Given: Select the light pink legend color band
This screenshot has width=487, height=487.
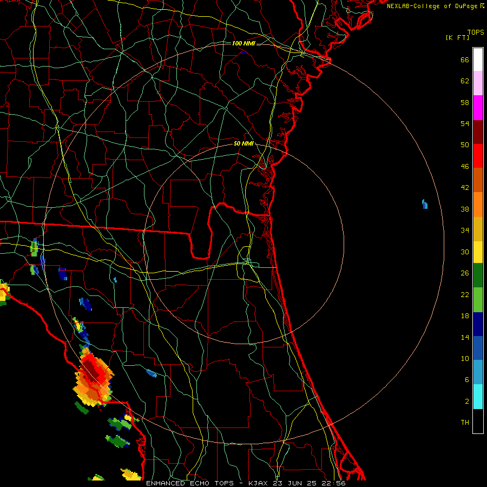Looking at the screenshot, I should [x=478, y=83].
